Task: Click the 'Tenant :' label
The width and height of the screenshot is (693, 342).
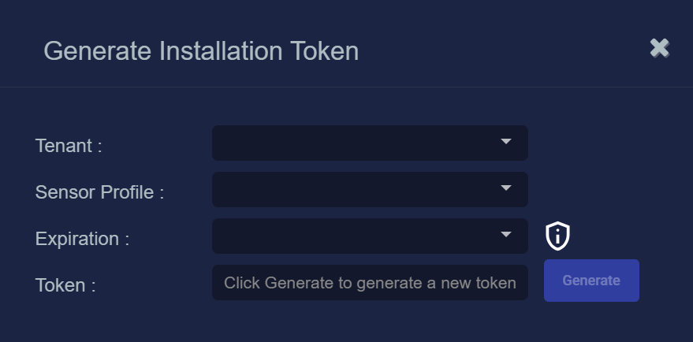Action: pos(69,146)
